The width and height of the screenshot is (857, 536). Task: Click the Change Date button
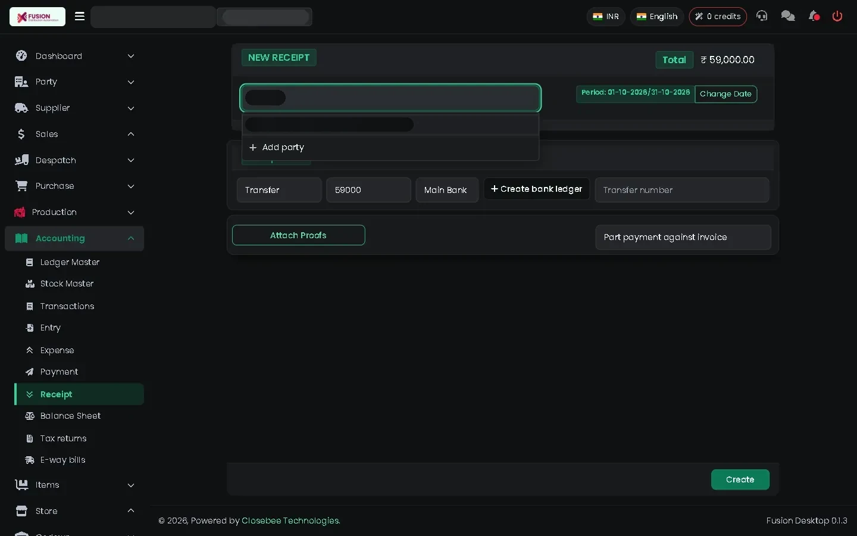point(725,94)
